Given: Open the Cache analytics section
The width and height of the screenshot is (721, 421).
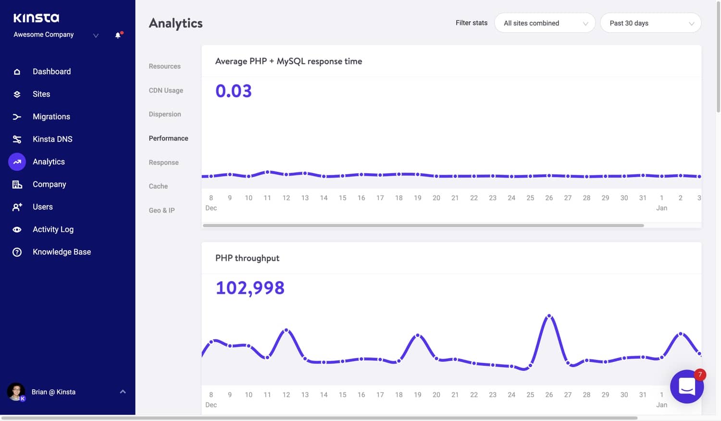Looking at the screenshot, I should click(x=158, y=186).
